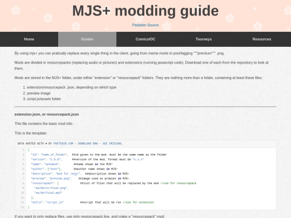Click the paragraph beginning 'By using mjs+'
This screenshot has height=218, width=291.
[119, 53]
